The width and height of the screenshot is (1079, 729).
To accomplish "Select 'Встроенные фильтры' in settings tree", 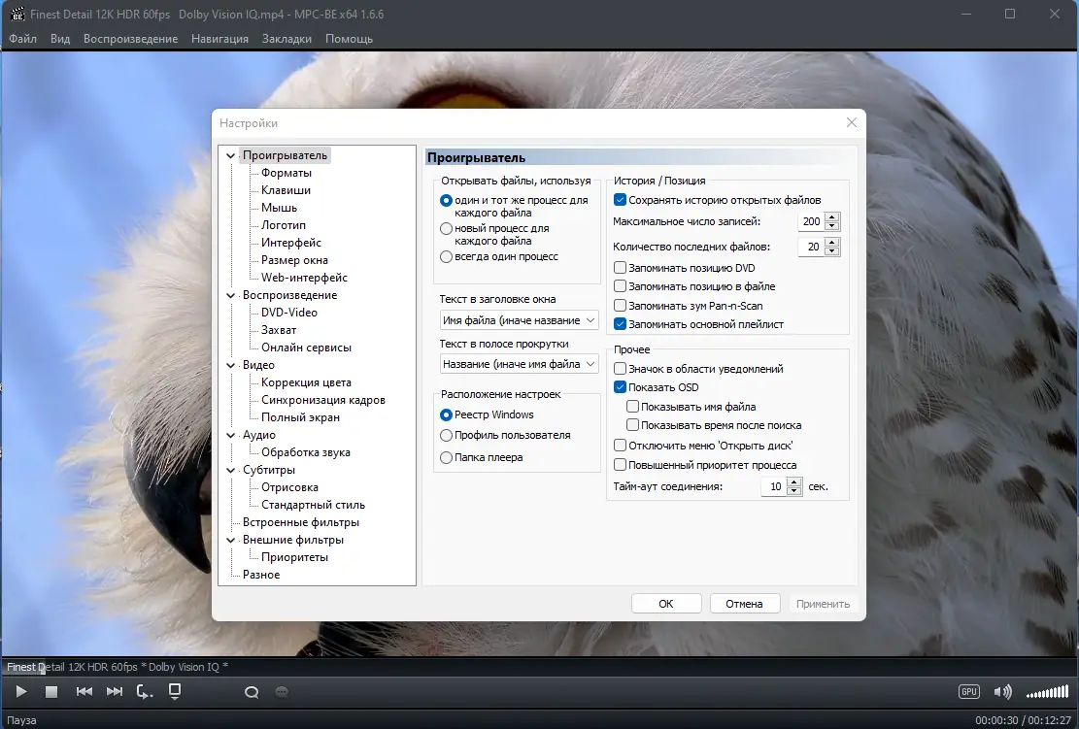I will click(301, 522).
